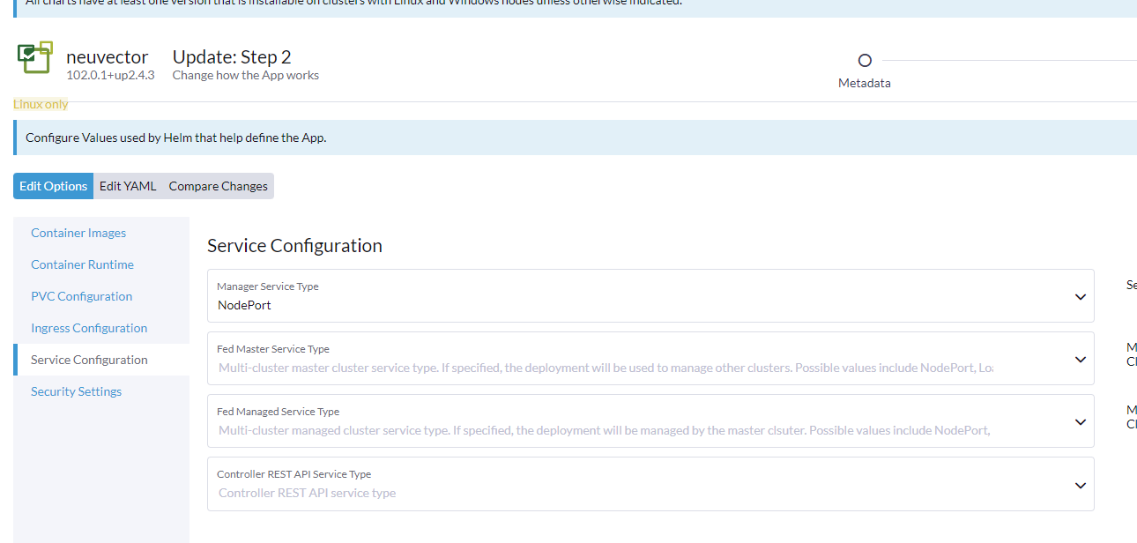The image size is (1137, 543).
Task: Click the Linux only badge
Action: coord(41,103)
